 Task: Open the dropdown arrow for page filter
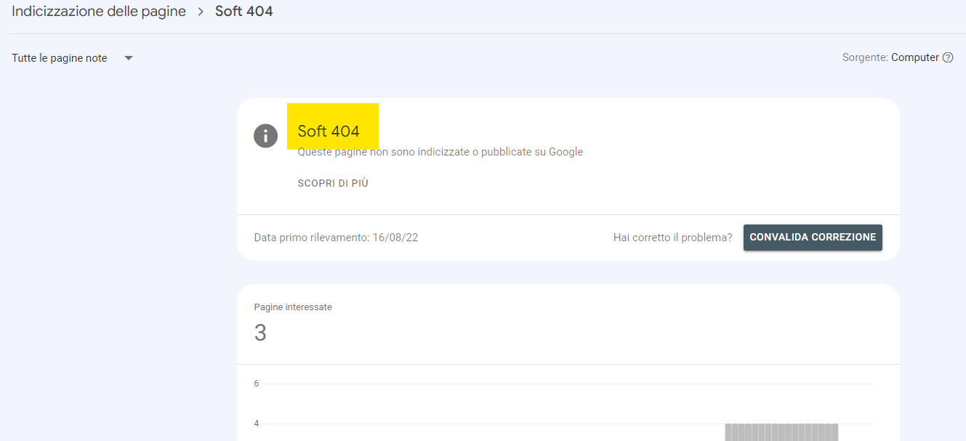129,58
